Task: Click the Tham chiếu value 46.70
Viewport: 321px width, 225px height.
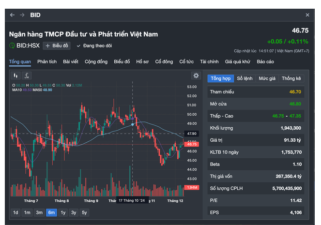Action: [x=295, y=92]
